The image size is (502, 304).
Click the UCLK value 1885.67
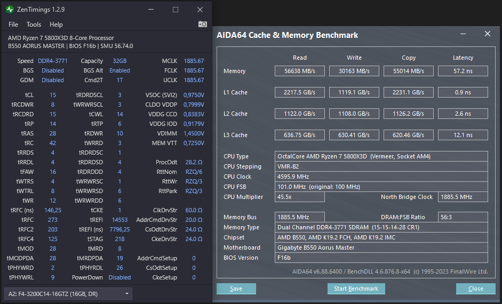(194, 80)
